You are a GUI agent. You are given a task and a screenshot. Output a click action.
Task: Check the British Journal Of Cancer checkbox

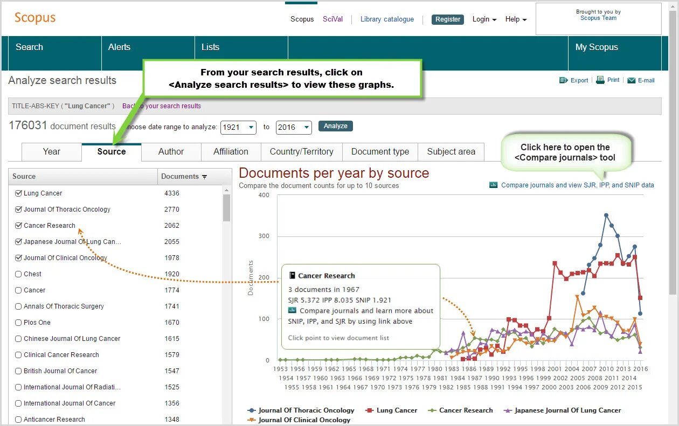coord(19,371)
